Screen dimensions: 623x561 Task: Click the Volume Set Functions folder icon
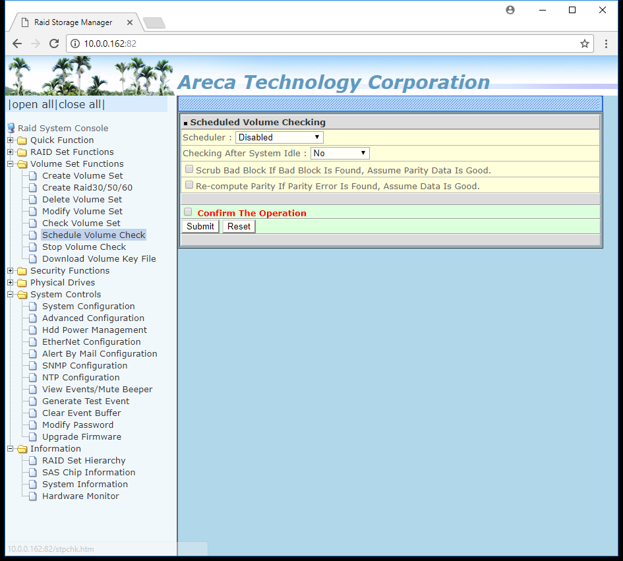tap(22, 164)
